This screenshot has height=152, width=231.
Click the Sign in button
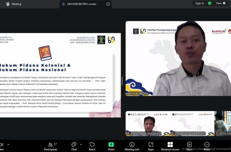point(200,3)
